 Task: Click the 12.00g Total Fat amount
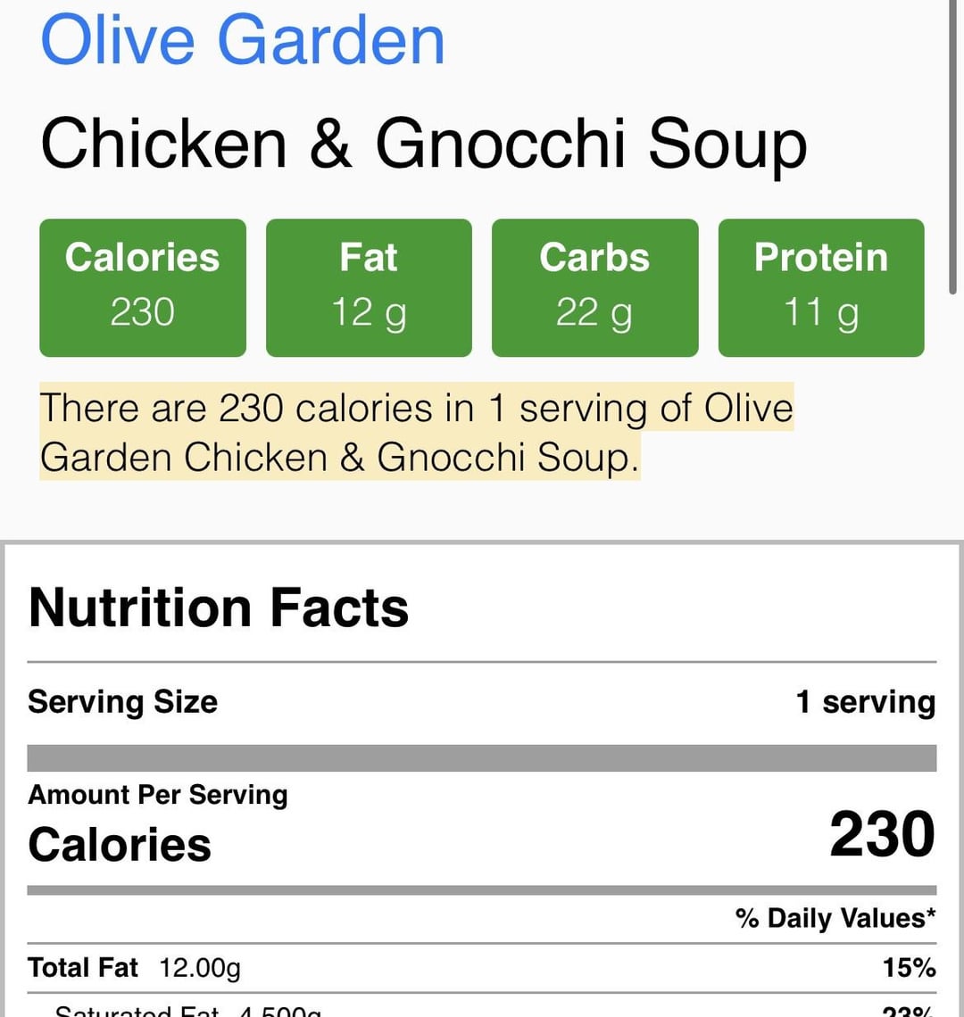(200, 968)
